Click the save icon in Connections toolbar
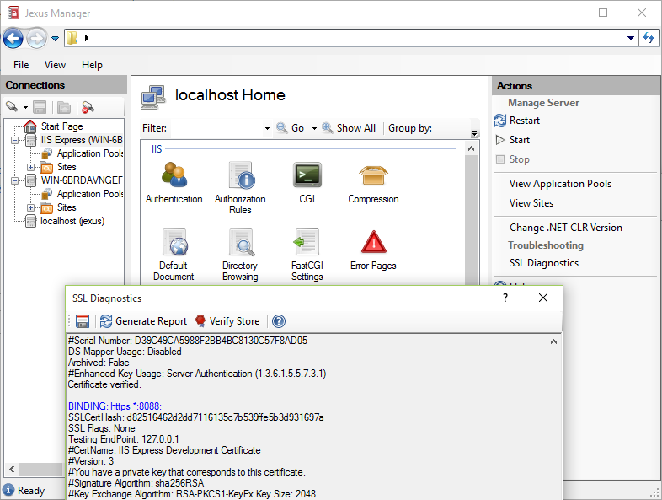662x500 pixels. [x=40, y=107]
